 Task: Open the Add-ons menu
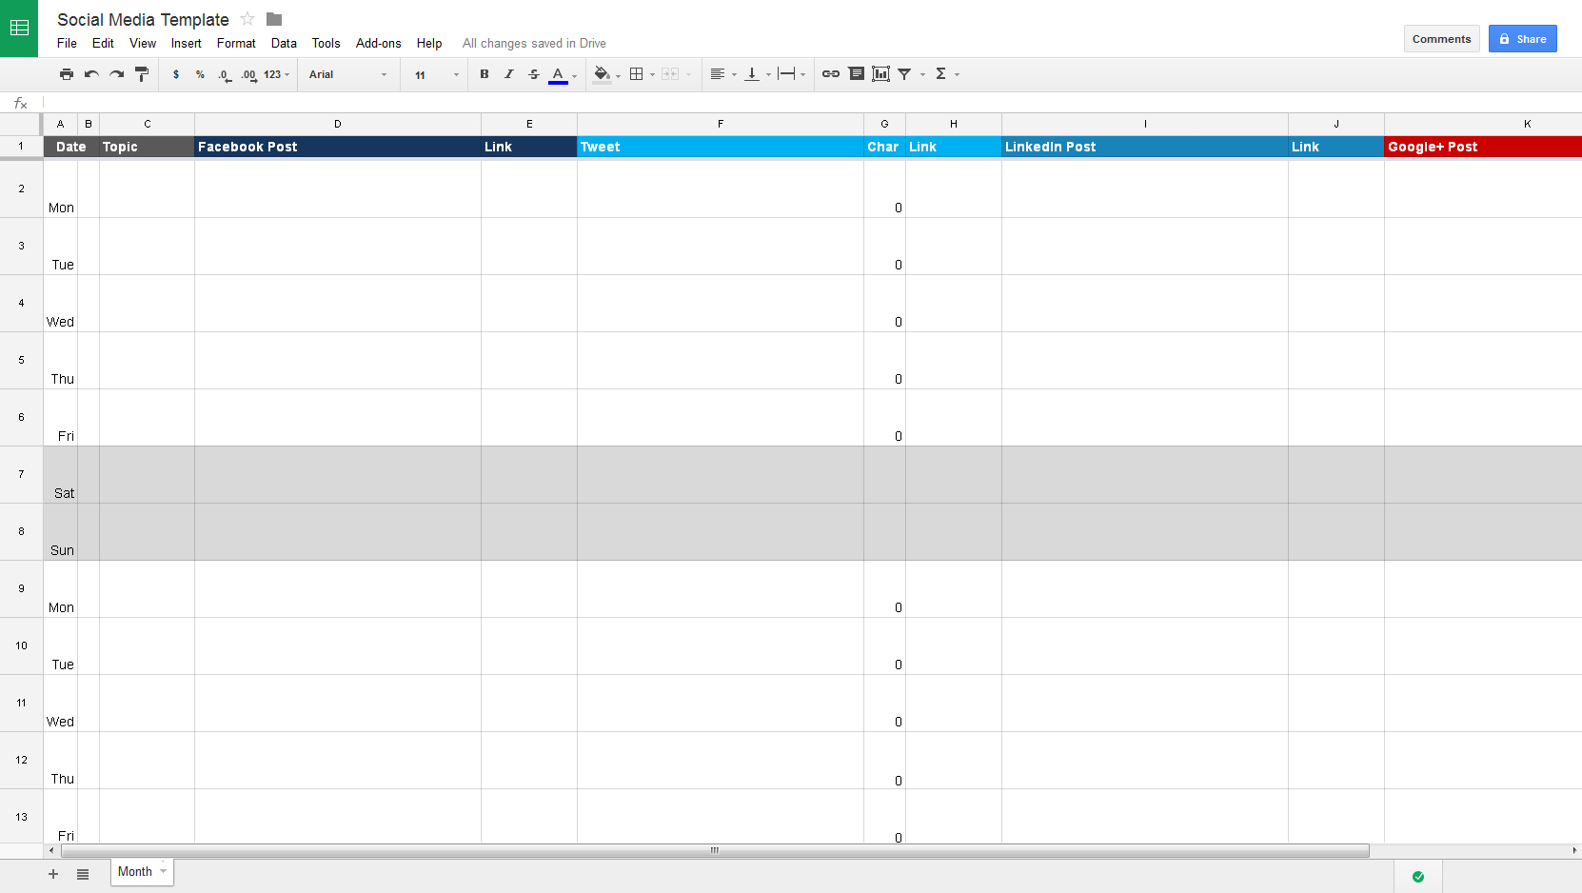pyautogui.click(x=378, y=43)
